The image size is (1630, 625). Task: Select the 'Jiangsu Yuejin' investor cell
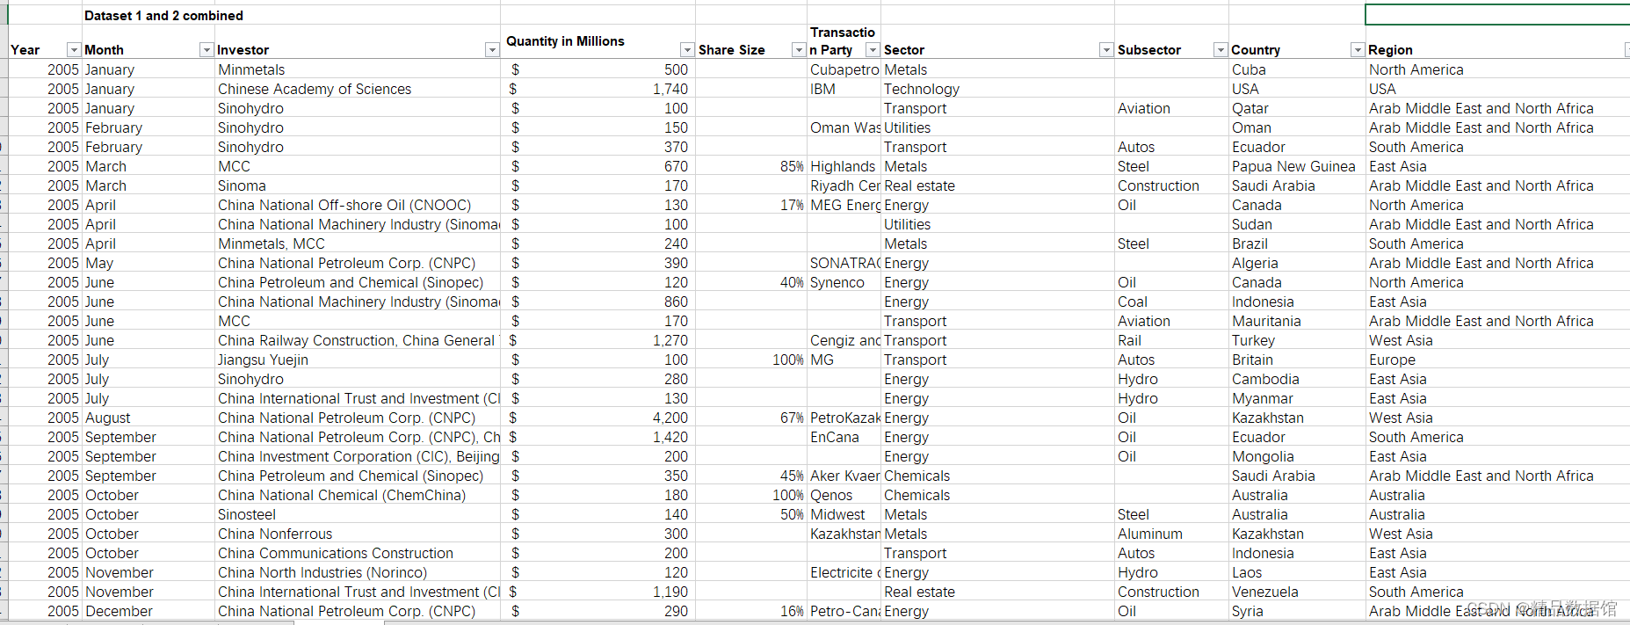coord(358,360)
